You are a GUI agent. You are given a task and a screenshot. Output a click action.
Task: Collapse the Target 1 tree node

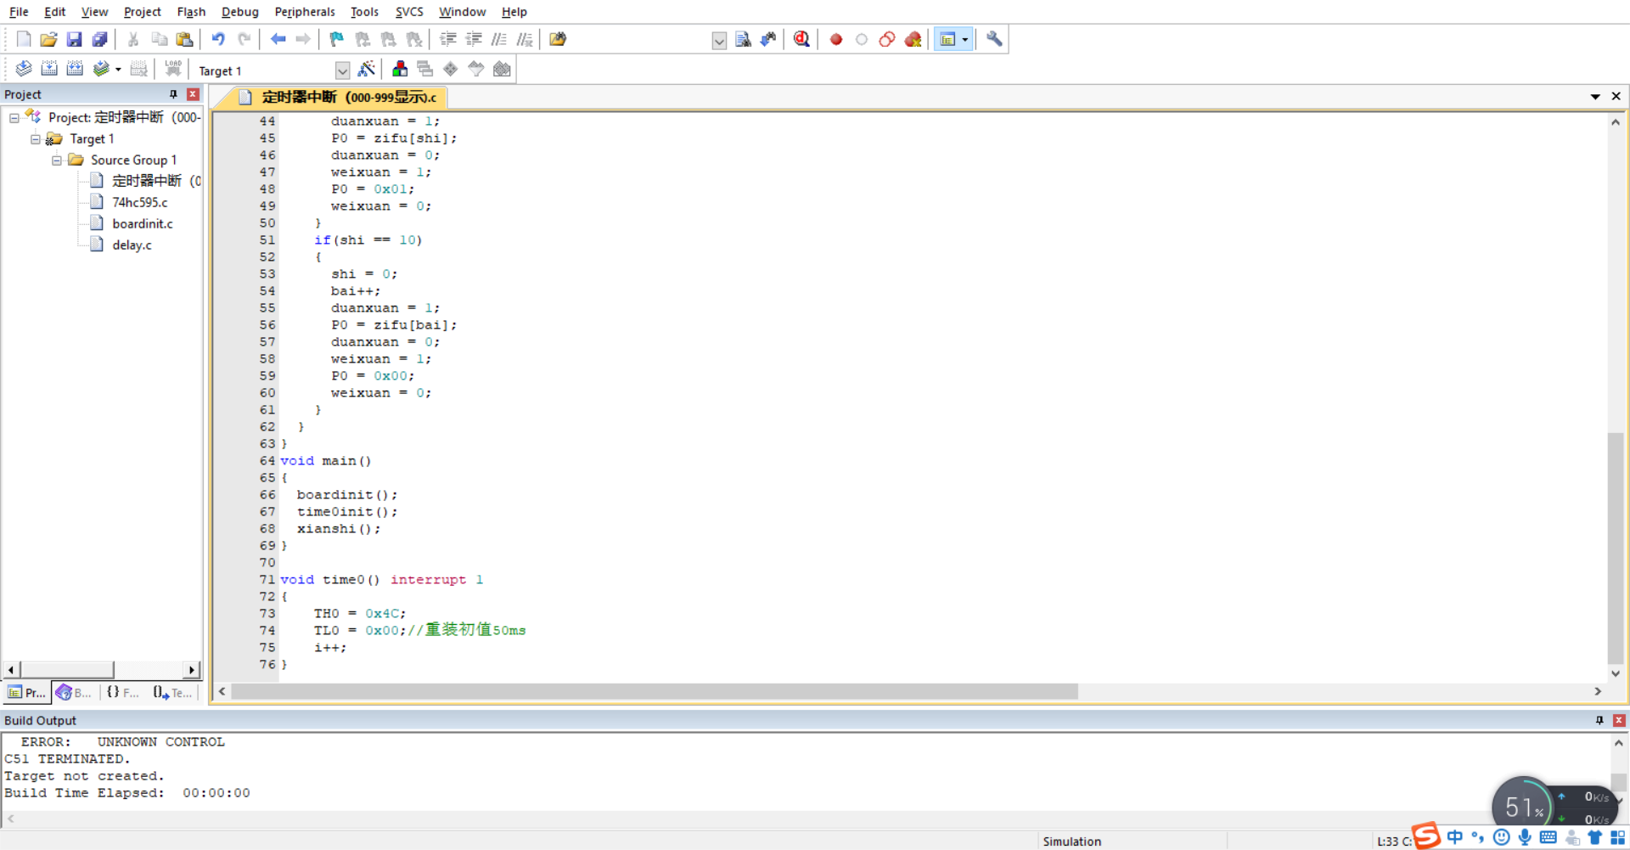click(36, 139)
